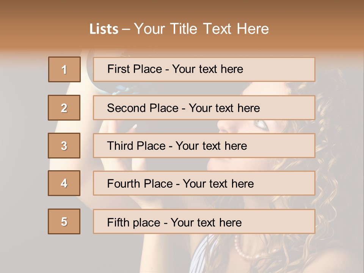
Task: Select the bold word "Lists" in the title
Action: tap(104, 29)
